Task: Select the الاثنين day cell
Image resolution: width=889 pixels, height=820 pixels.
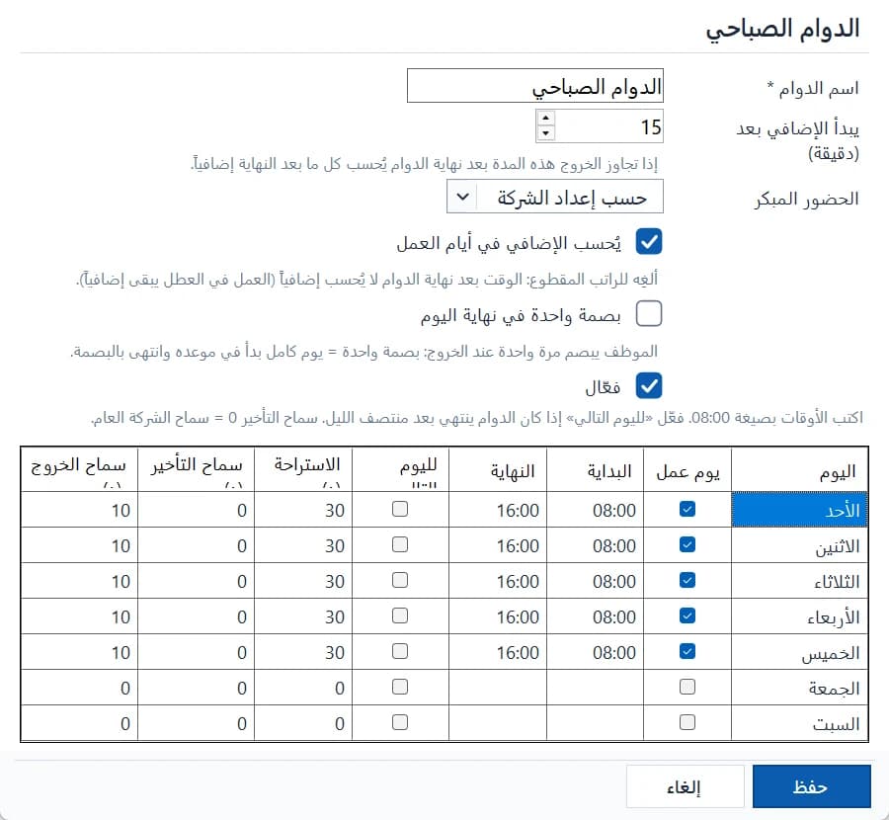Action: pos(799,545)
